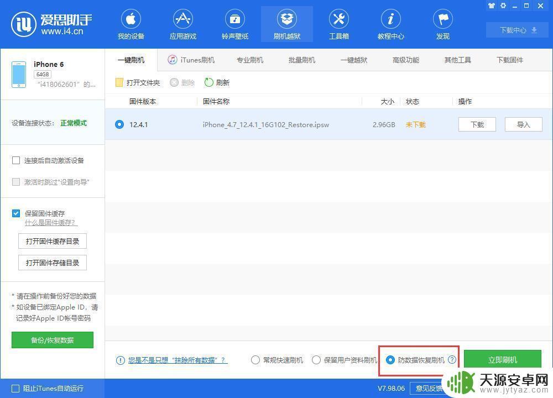Switch to iTunes刷机 tab

[x=191, y=60]
